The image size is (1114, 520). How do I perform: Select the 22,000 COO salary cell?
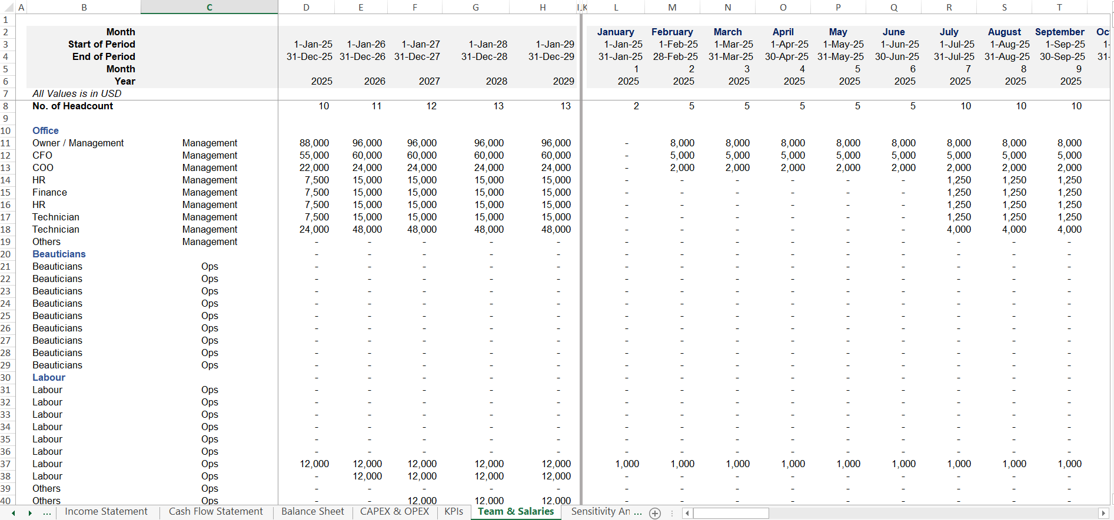pos(314,168)
